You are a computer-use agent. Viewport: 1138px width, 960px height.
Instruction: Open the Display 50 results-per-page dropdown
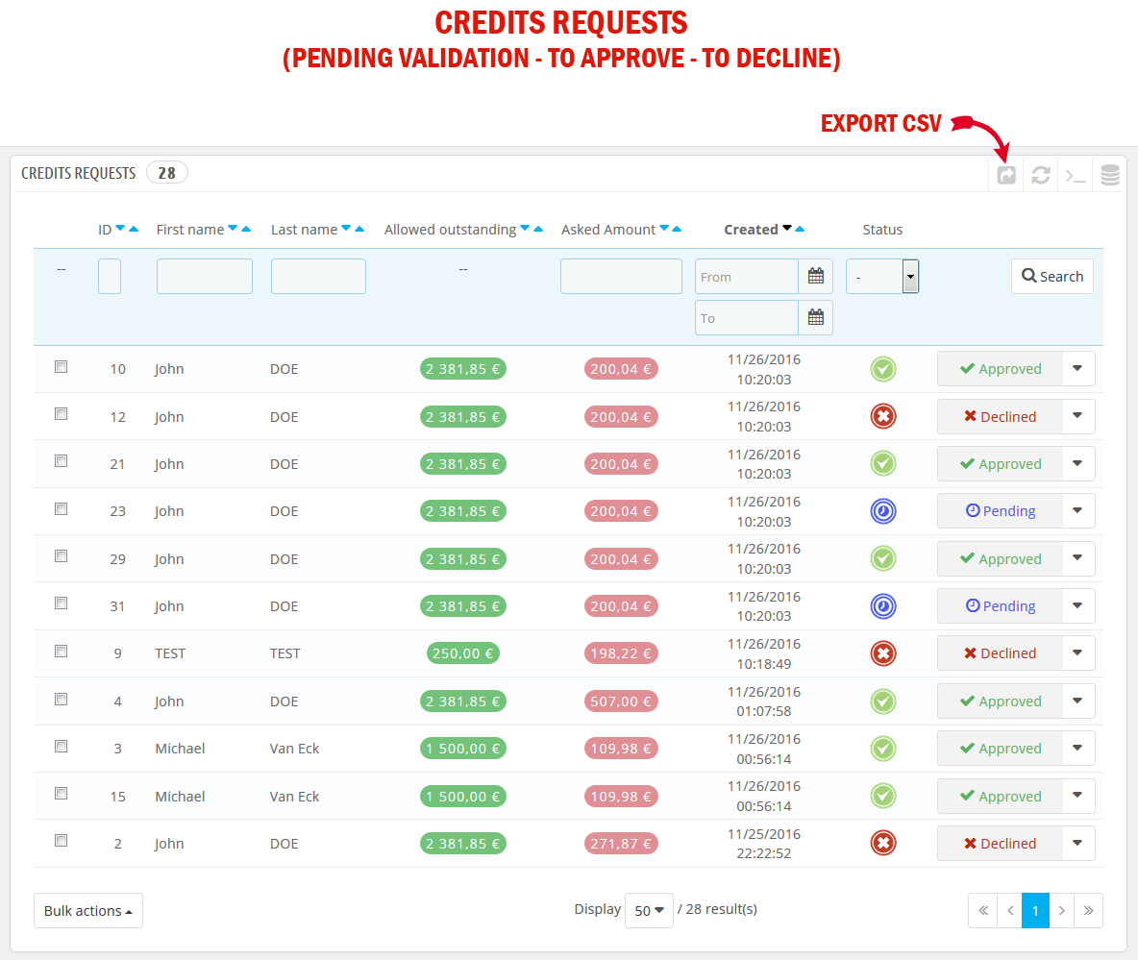coord(649,910)
